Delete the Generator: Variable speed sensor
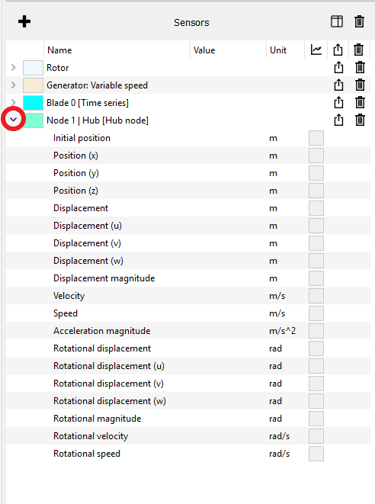Screen dimensions: 375x504 tap(360, 85)
